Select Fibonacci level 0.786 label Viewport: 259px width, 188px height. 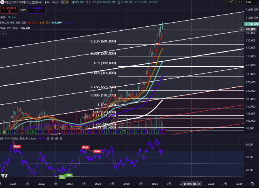pos(103,87)
